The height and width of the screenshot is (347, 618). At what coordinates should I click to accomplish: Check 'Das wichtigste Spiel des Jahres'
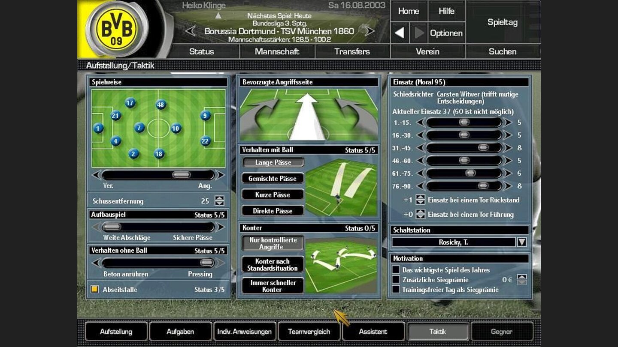(395, 270)
